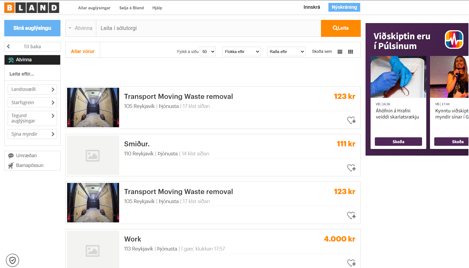Click the Smiður placeholder image

coord(93,155)
